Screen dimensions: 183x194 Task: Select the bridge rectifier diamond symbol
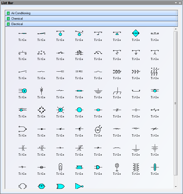(41, 110)
